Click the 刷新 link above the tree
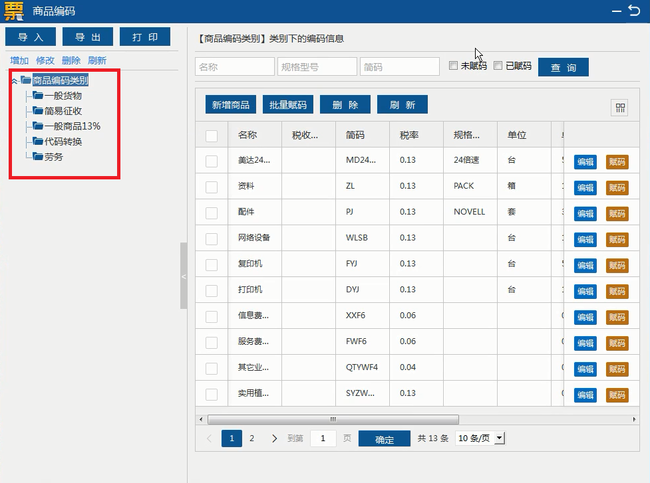The height and width of the screenshot is (483, 650). click(97, 60)
